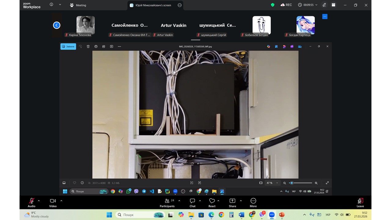
Task: Toggle the camera with the Video button
Action: click(53, 201)
